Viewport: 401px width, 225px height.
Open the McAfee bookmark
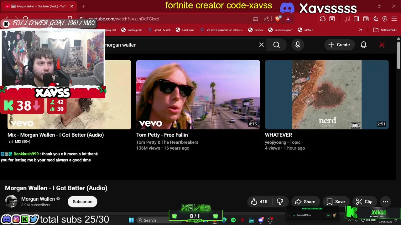pos(305,30)
